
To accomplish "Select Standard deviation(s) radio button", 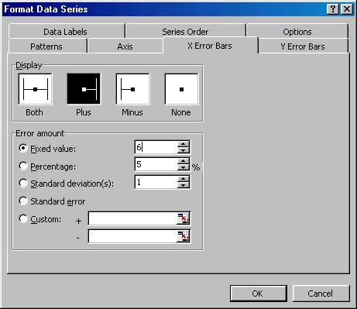I will point(23,183).
